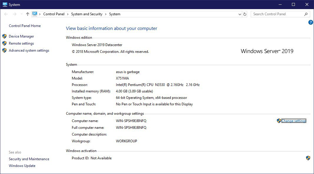The width and height of the screenshot is (314, 174).
Task: Open Help with blue question icon
Action: click(310, 22)
